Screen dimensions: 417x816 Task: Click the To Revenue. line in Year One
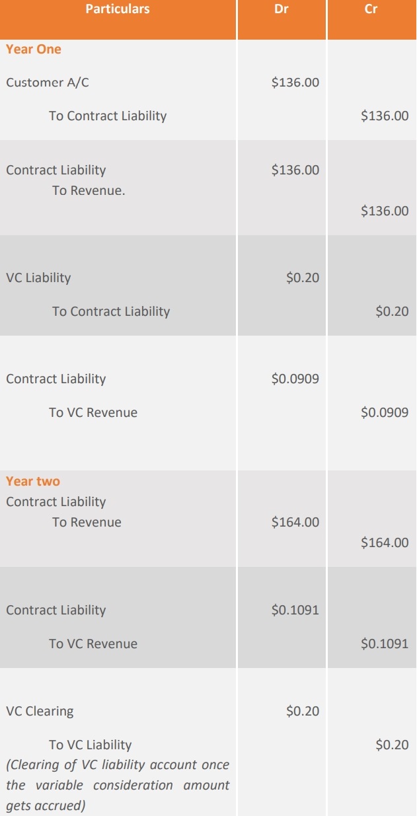(x=89, y=190)
